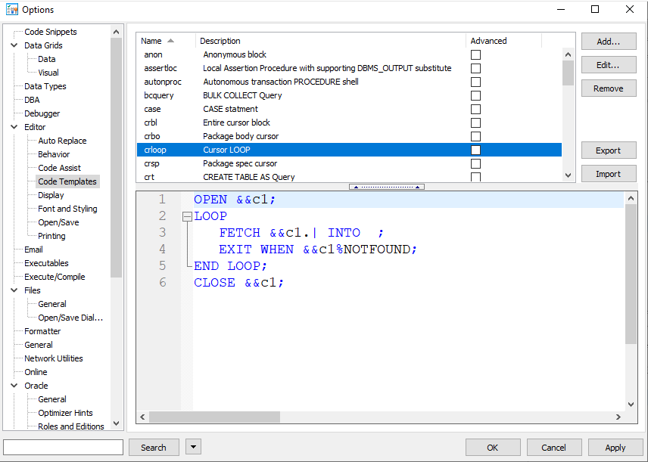Viewport: 648px width, 462px height.
Task: Toggle Advanced checkbox for crbl template
Action: (475, 122)
